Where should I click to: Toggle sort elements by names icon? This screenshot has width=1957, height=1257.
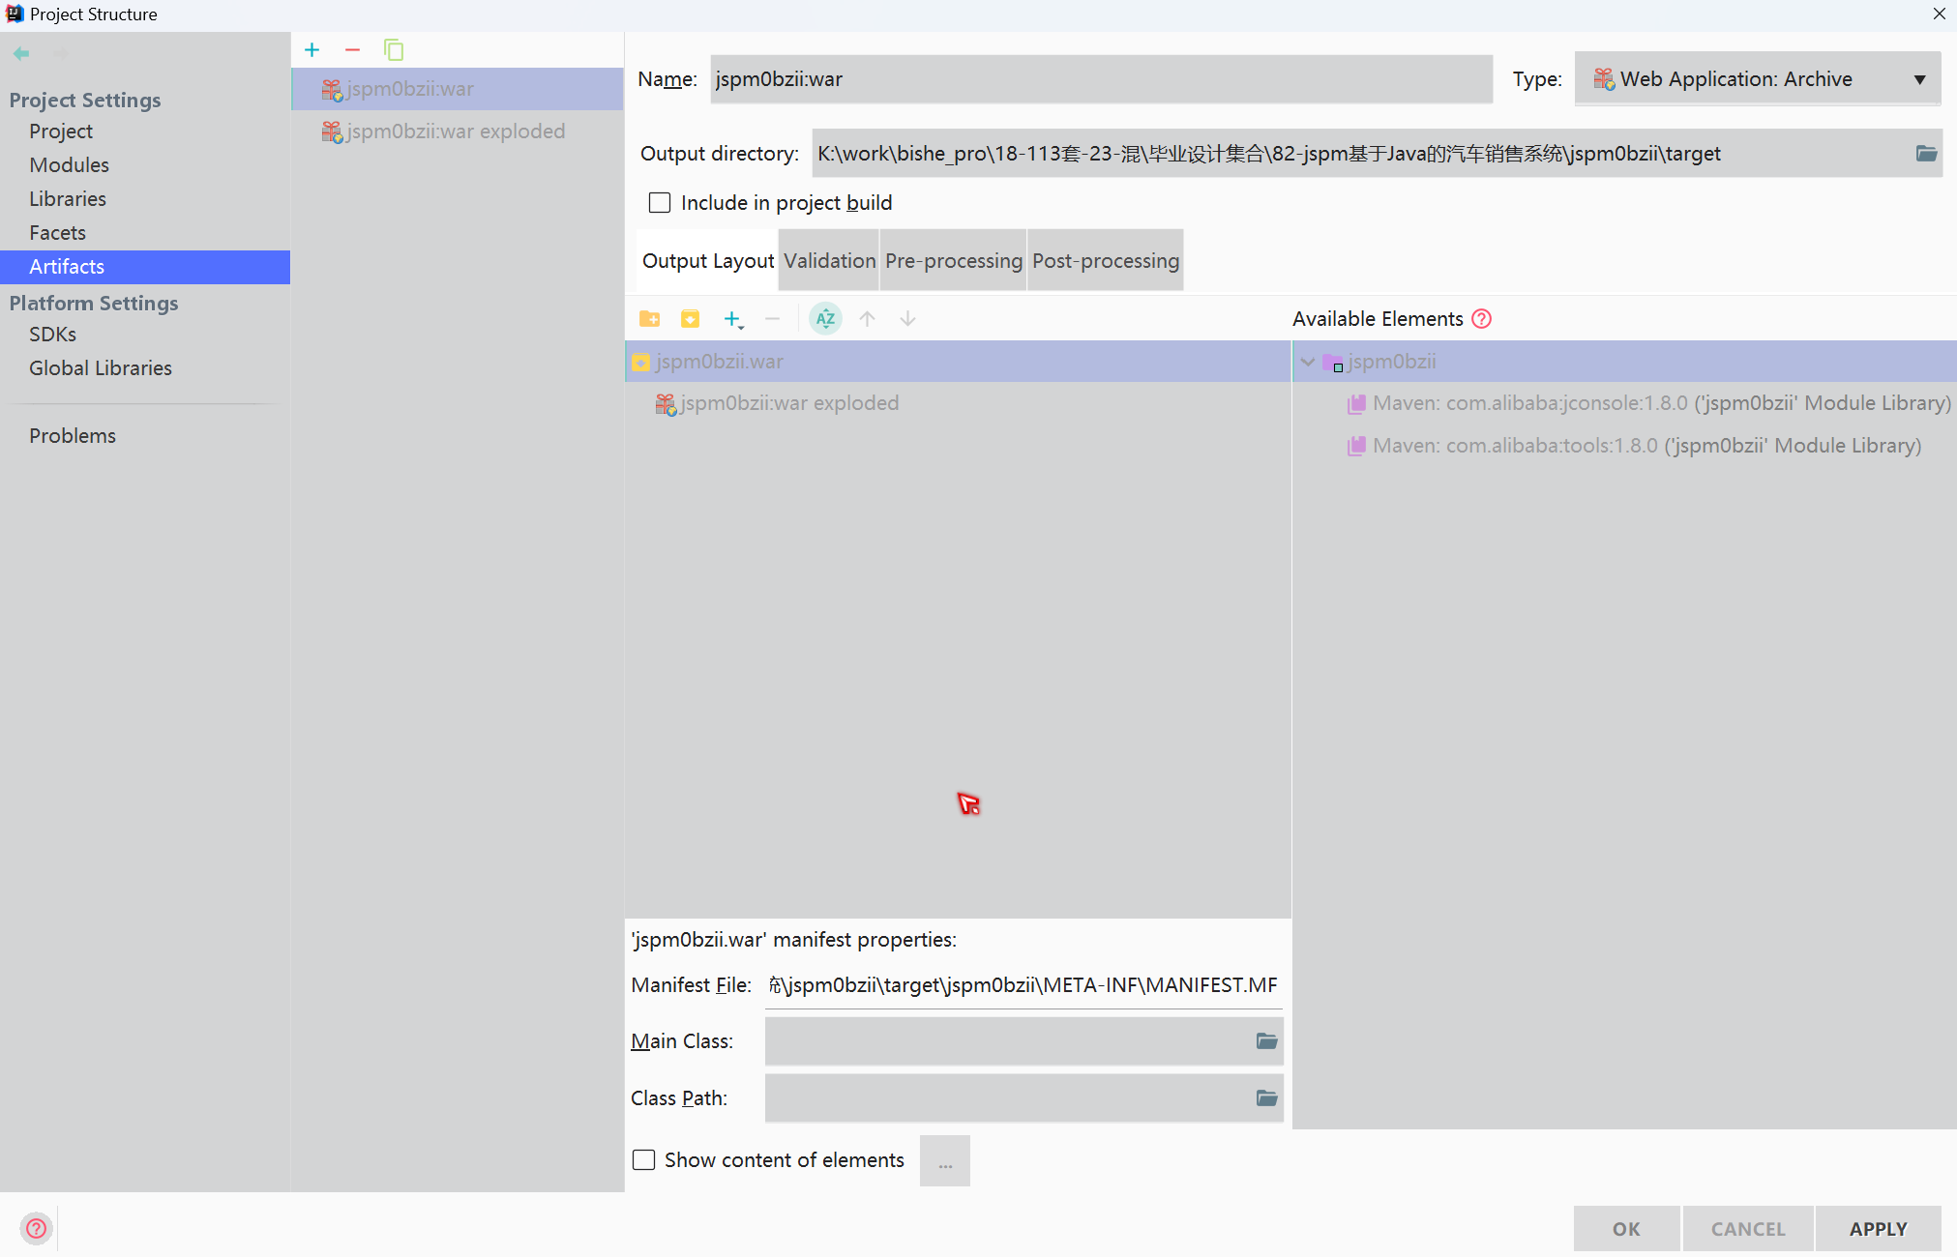coord(825,319)
